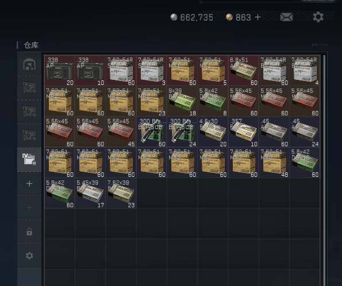
Task: Select the 7.62x51 stack of 48
Action: click(x=274, y=163)
